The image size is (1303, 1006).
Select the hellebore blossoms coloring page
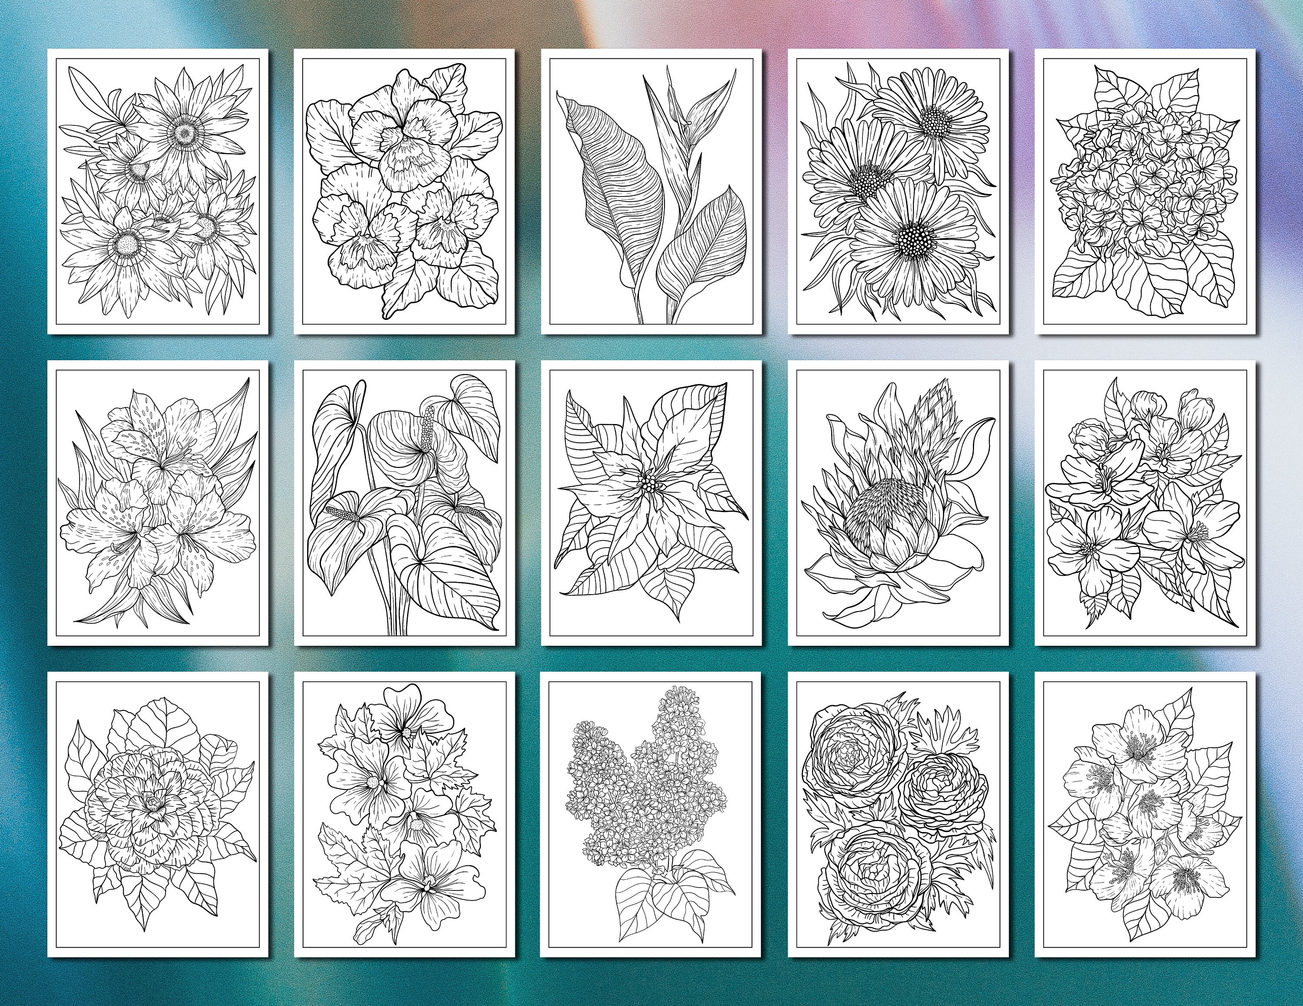(x=1145, y=815)
